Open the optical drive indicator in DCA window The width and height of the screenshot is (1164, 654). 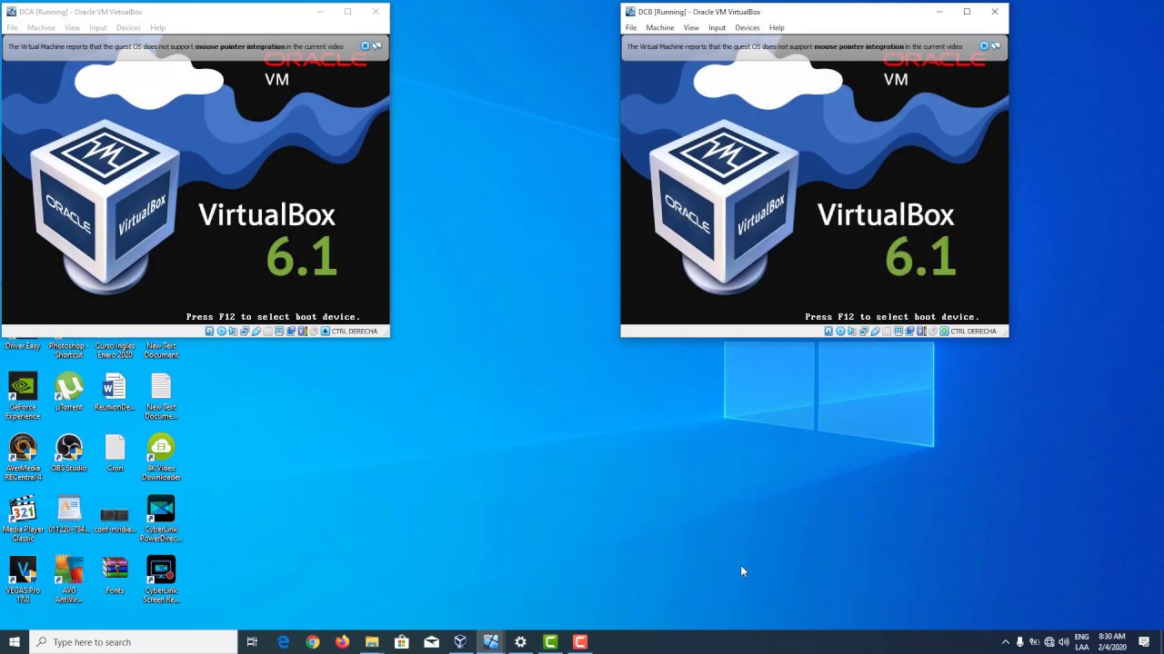click(222, 331)
